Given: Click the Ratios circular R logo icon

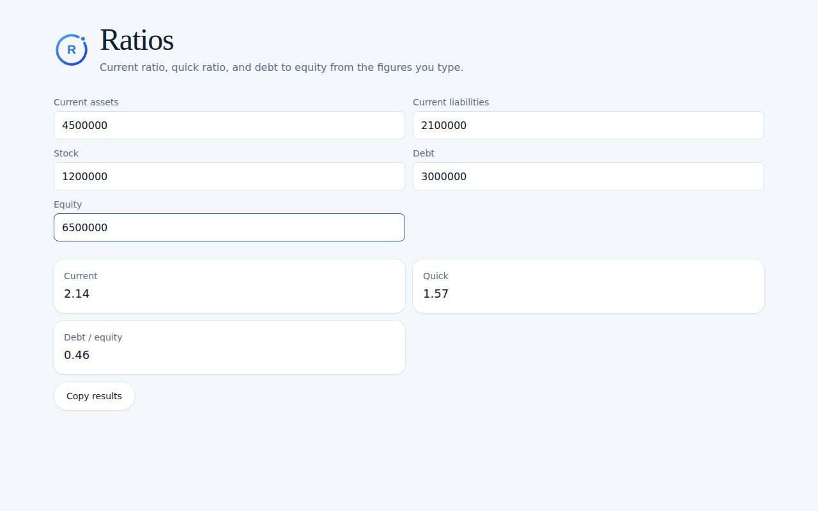Looking at the screenshot, I should 72,50.
